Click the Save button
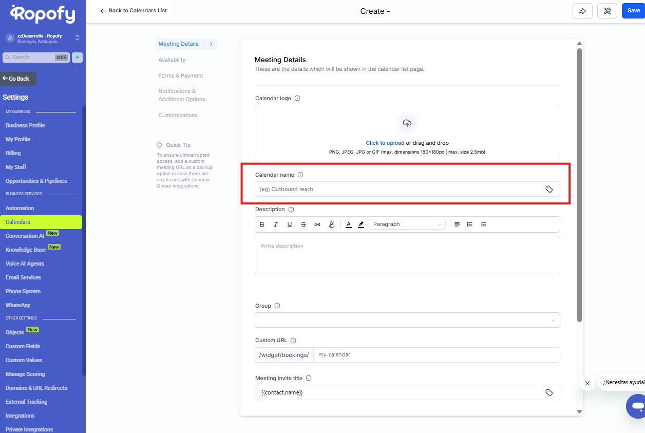This screenshot has width=645, height=433. 633,11
